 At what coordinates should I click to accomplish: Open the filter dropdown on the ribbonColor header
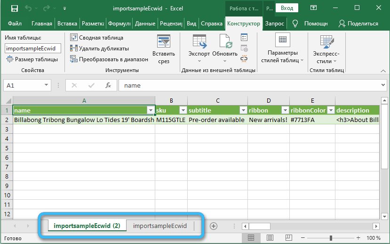click(330, 110)
